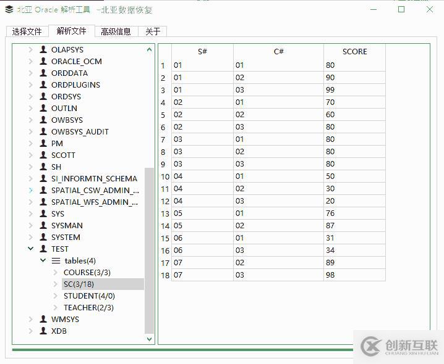This screenshot has height=364, width=444.
Task: Click the user icon beside WMSYS
Action: coord(43,319)
